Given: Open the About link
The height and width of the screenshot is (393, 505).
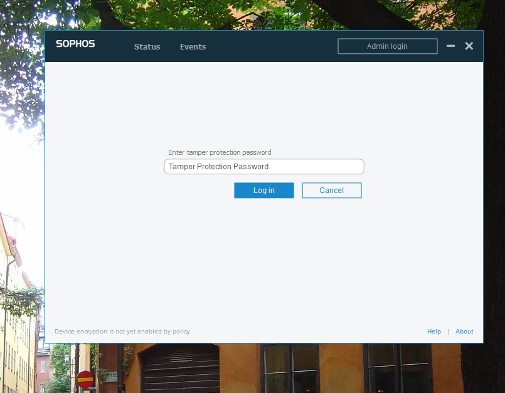Looking at the screenshot, I should click(464, 331).
